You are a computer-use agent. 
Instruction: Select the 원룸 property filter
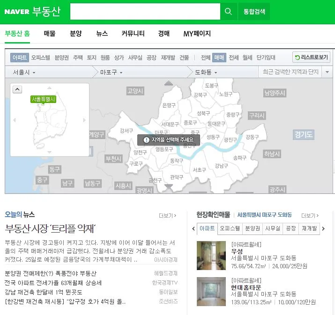coord(105,58)
